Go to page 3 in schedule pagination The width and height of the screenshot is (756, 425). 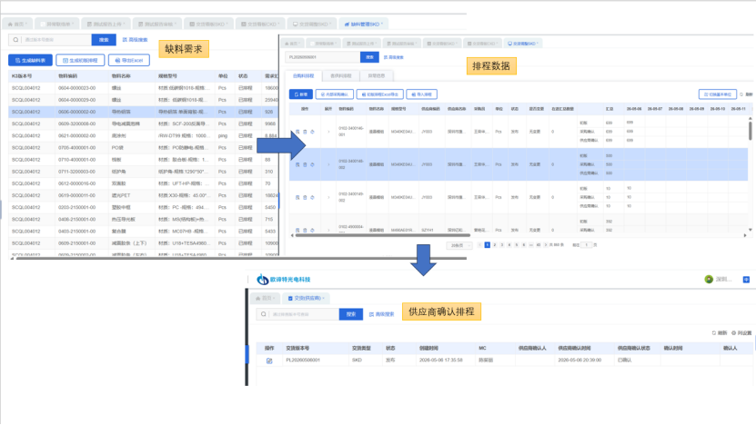click(x=502, y=245)
